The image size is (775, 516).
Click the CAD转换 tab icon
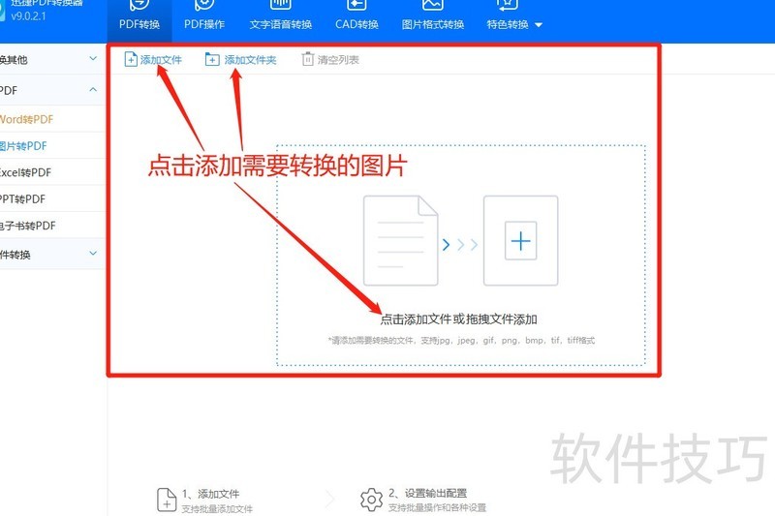point(356,5)
